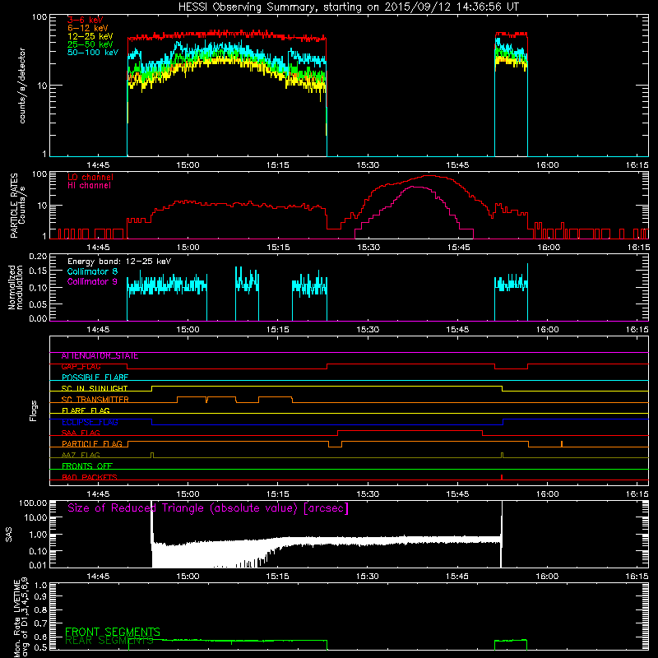The height and width of the screenshot is (658, 658).
Task: Click the ECLIPSE_FLAG label
Action: click(x=90, y=422)
